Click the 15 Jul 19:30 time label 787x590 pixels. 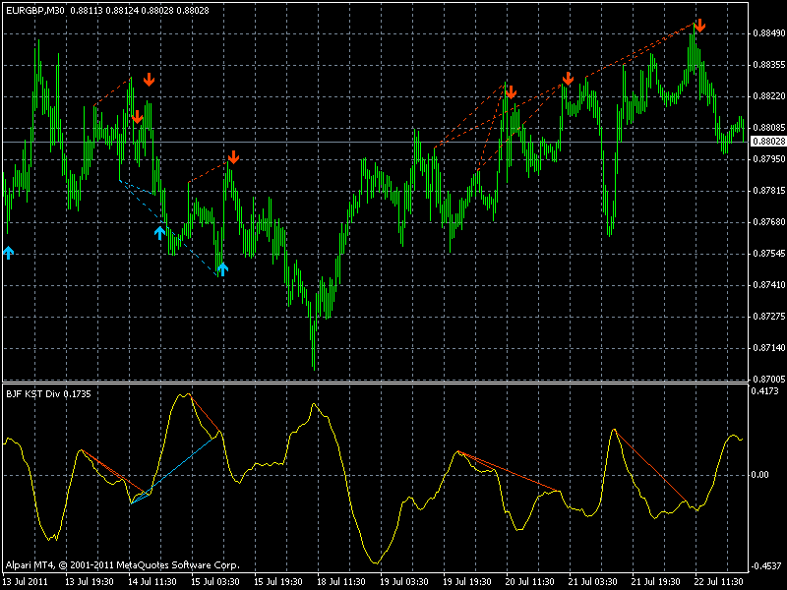(x=278, y=582)
